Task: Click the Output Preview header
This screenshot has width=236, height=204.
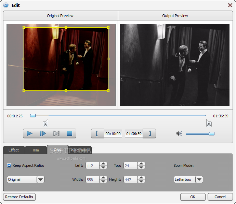Action: 175,16
